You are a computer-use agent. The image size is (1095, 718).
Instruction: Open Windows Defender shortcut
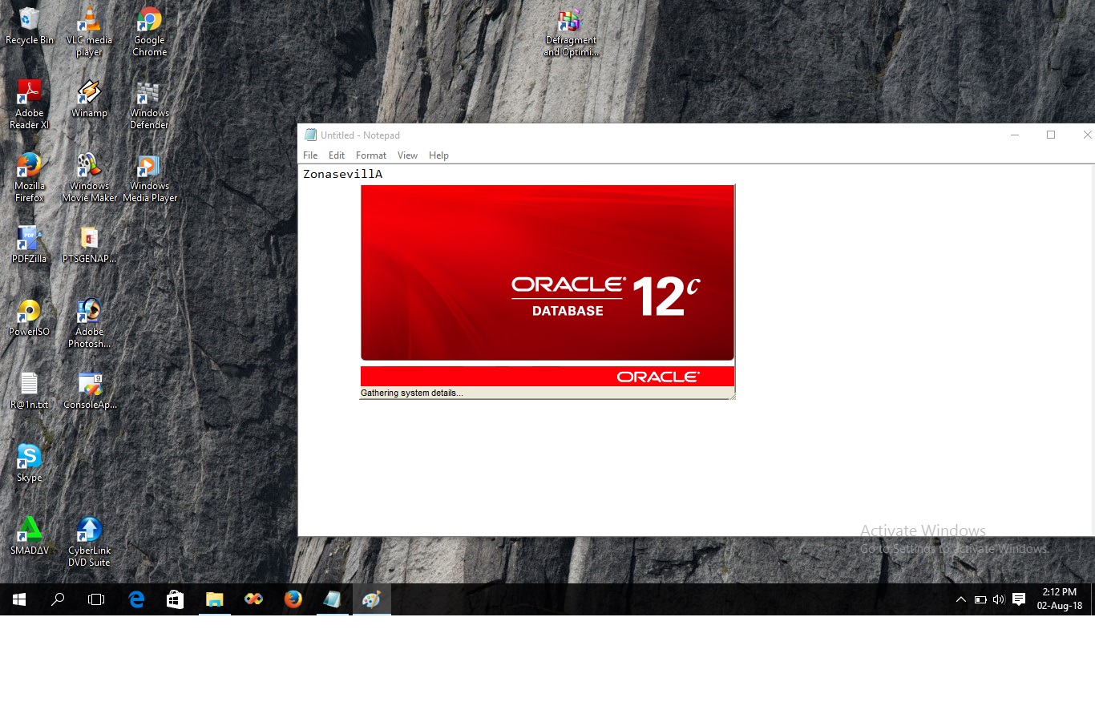coord(148,90)
